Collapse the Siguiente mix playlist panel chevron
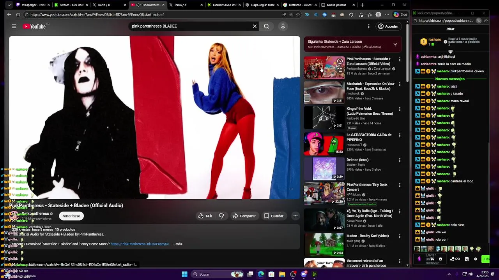 click(395, 44)
